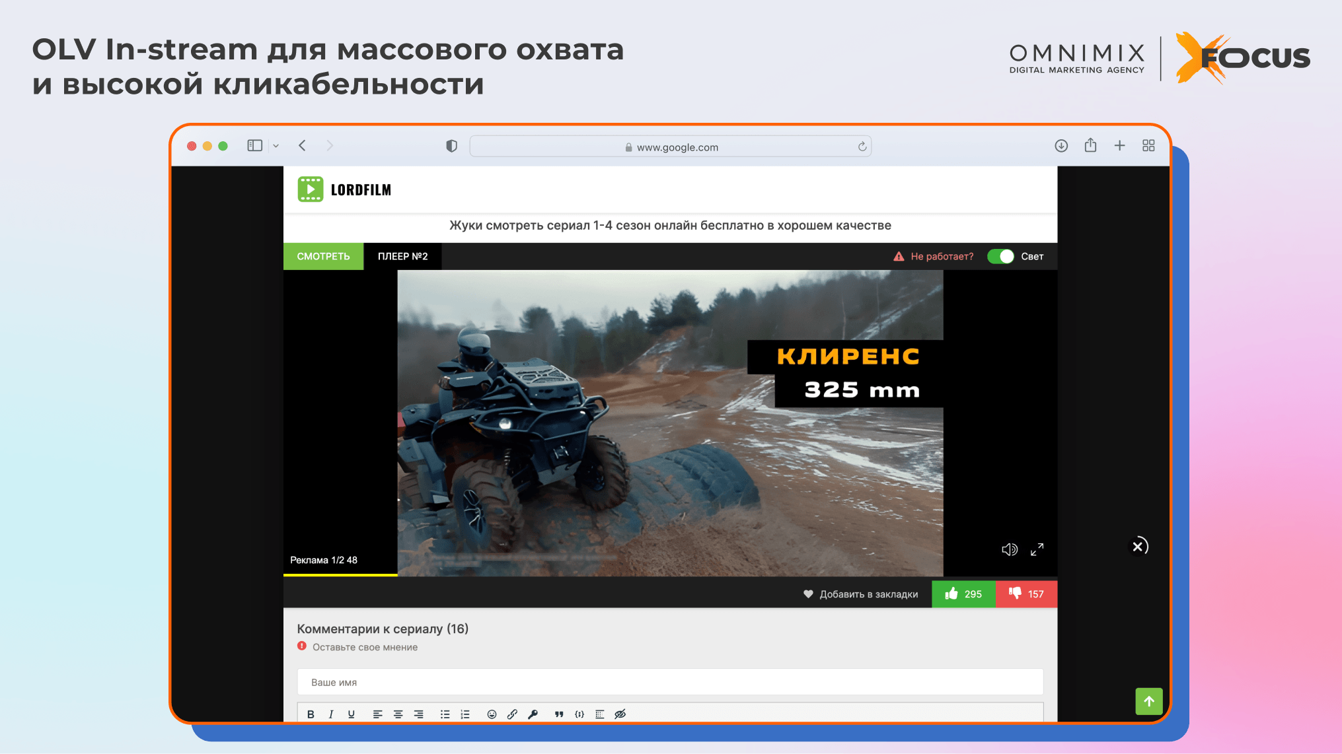Screen dimensions: 1342x754
Task: Open the Safari tab overview grid
Action: pos(1148,146)
